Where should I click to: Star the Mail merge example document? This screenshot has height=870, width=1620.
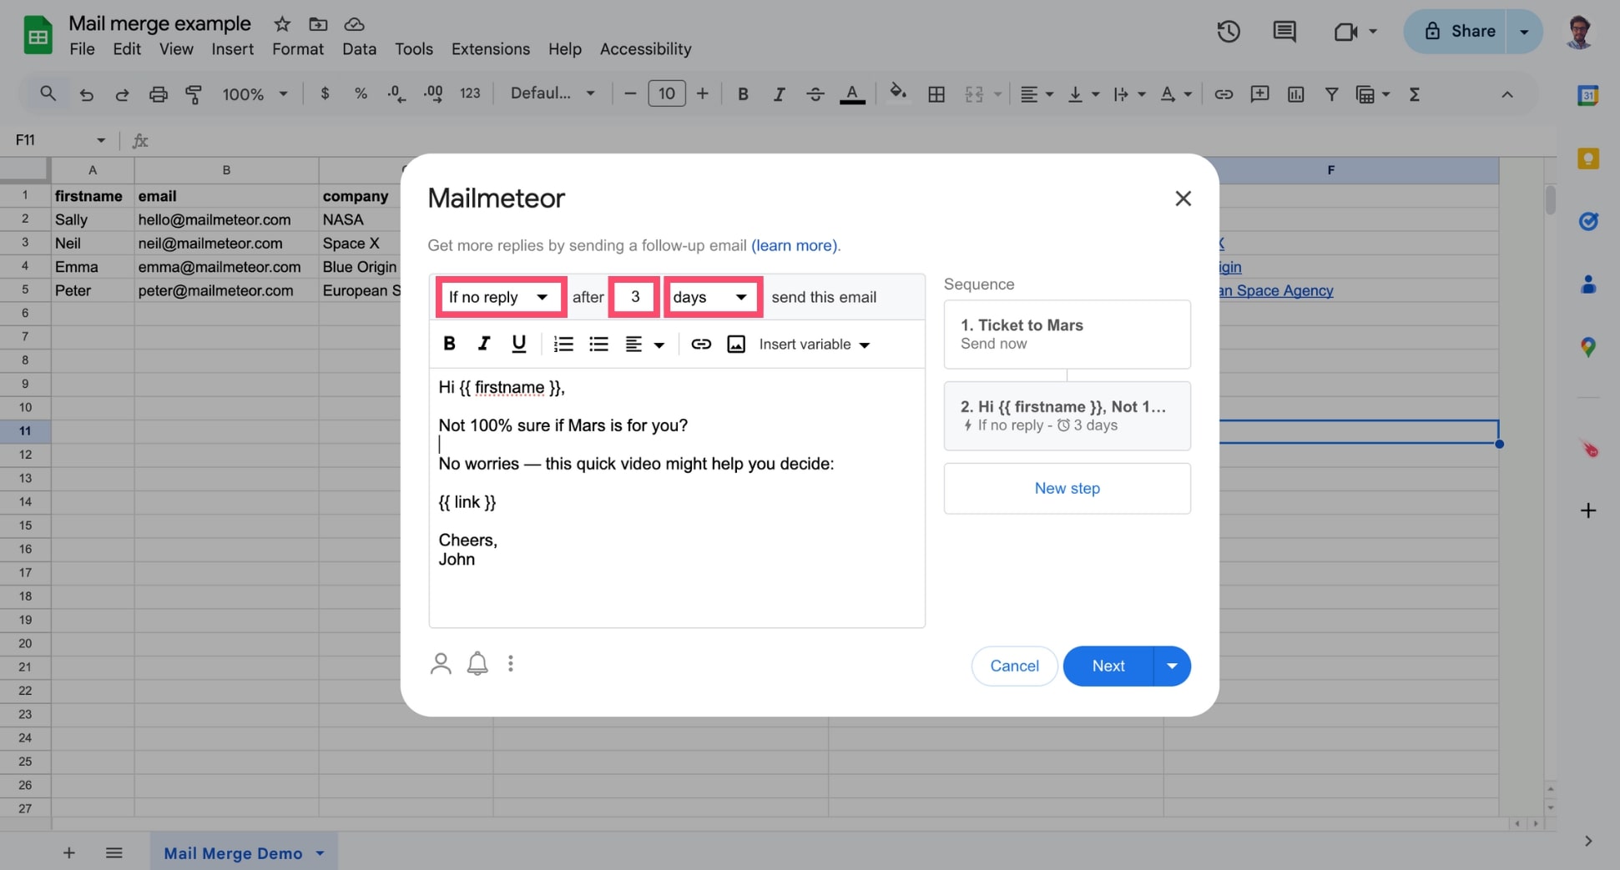(x=282, y=23)
